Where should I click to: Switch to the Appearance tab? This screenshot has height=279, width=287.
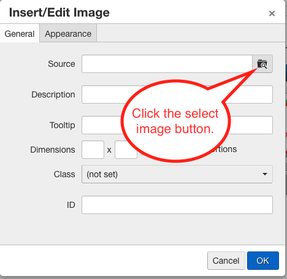[x=68, y=34]
